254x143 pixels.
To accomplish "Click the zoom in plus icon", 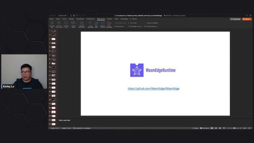I will [x=241, y=128].
